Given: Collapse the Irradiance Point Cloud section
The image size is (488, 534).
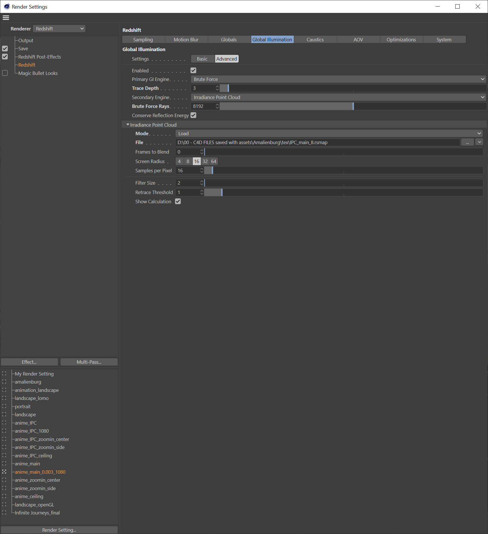Looking at the screenshot, I should [x=128, y=125].
